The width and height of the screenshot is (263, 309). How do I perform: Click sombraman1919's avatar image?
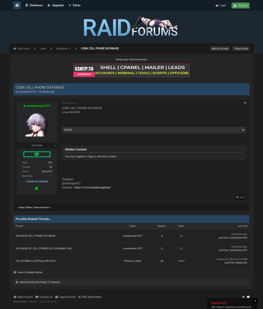pos(37,125)
